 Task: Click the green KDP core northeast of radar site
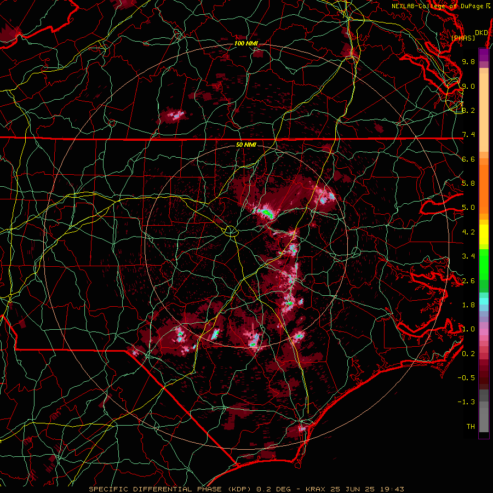pos(267,213)
